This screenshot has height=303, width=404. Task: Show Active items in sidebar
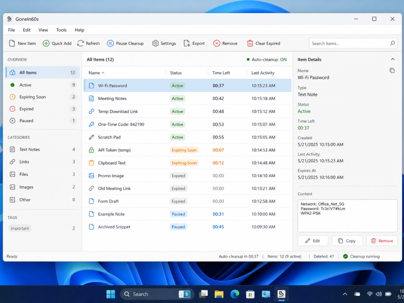pyautogui.click(x=42, y=85)
